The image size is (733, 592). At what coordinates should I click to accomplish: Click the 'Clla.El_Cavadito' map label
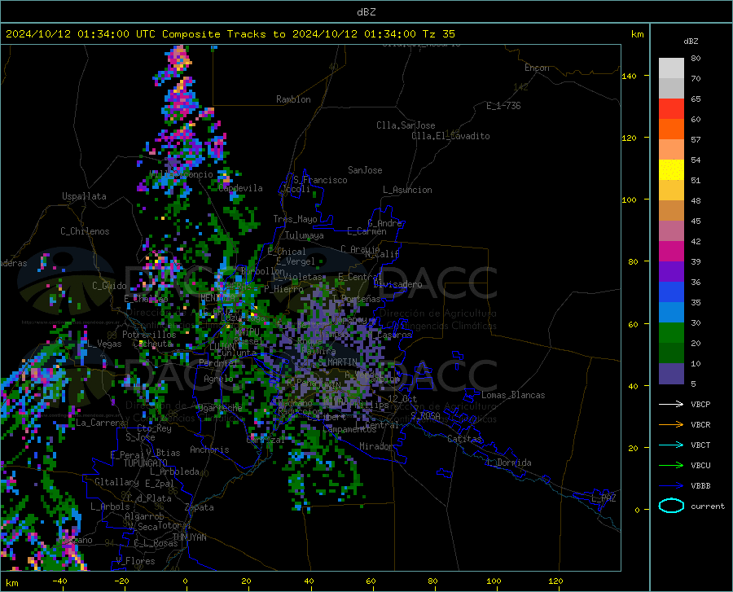coord(450,136)
